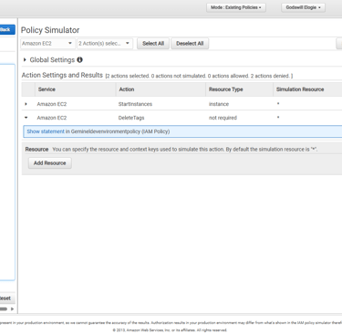Select the StartInstances action cell
Screen dimensions: 342x334
click(x=135, y=104)
